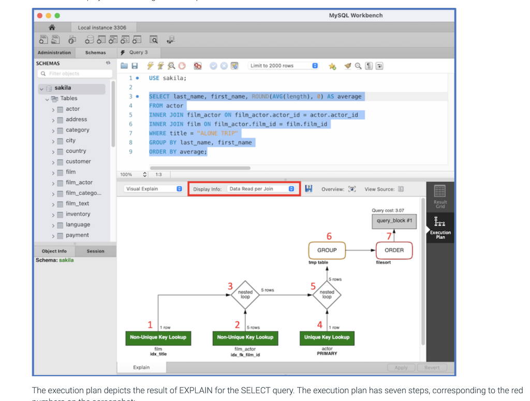Image resolution: width=530 pixels, height=401 pixels.
Task: Create a new stored procedure icon
Action: point(125,39)
